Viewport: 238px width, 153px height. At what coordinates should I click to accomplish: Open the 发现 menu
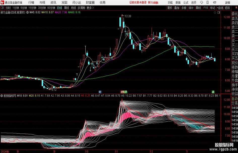pos(64,3)
